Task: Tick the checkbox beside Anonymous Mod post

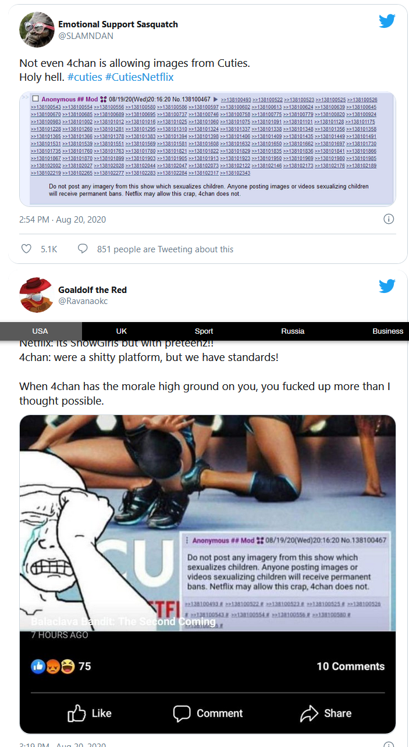Action: pyautogui.click(x=35, y=99)
